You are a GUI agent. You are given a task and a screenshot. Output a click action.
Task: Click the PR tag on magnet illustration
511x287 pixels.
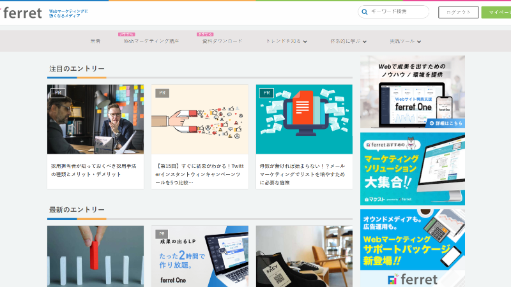pos(162,92)
